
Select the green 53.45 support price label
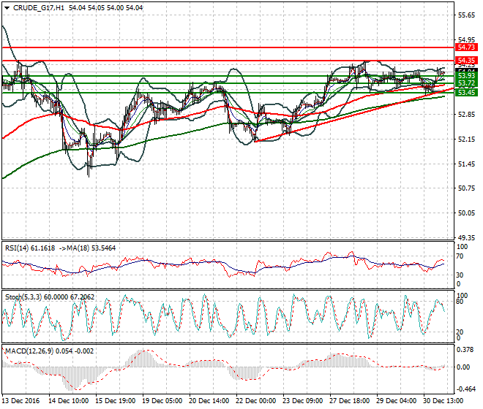[466, 92]
